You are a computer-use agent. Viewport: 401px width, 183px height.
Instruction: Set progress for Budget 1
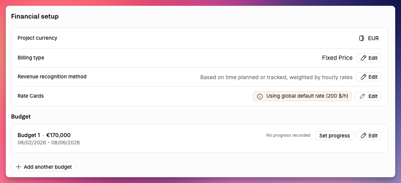tap(334, 136)
